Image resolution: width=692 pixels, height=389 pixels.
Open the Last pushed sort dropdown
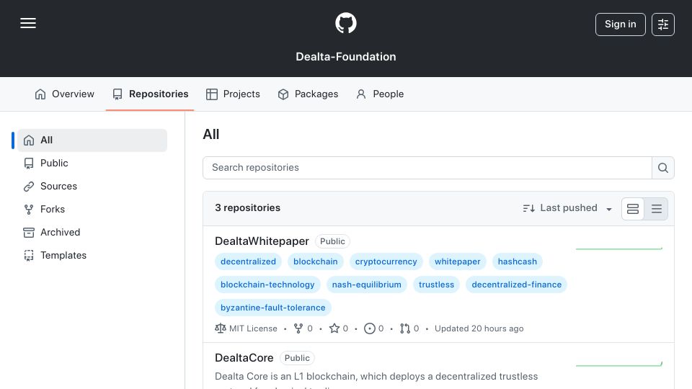(567, 208)
